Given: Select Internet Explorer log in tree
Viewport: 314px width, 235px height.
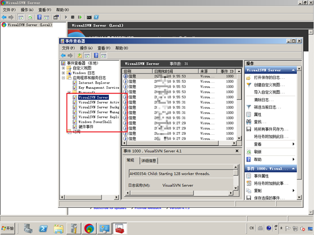Looking at the screenshot, I should tap(94, 83).
